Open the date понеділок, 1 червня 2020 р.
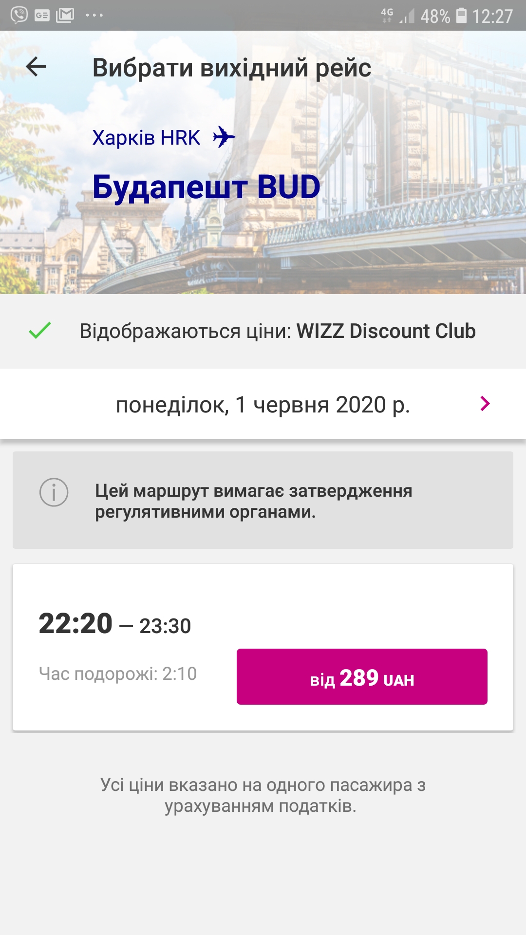Viewport: 526px width, 935px height. 263,405
